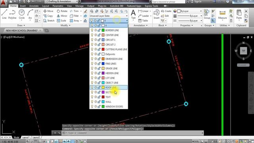Click Create block button
The image size is (254, 143).
point(166,11)
